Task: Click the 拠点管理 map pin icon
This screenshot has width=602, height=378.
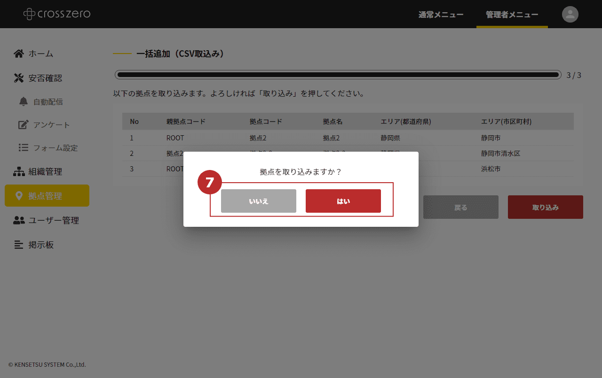Action: [x=19, y=196]
